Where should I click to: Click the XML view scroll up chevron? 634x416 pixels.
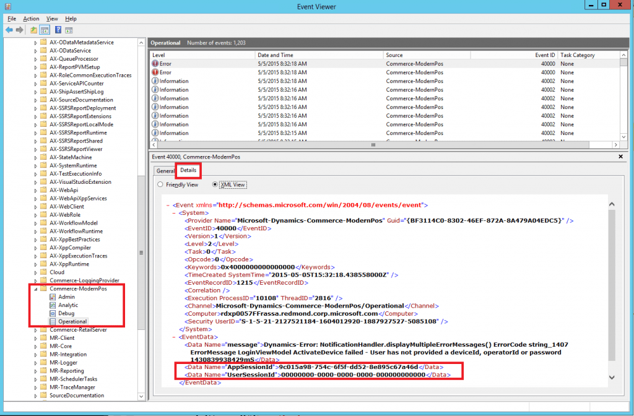[612, 204]
